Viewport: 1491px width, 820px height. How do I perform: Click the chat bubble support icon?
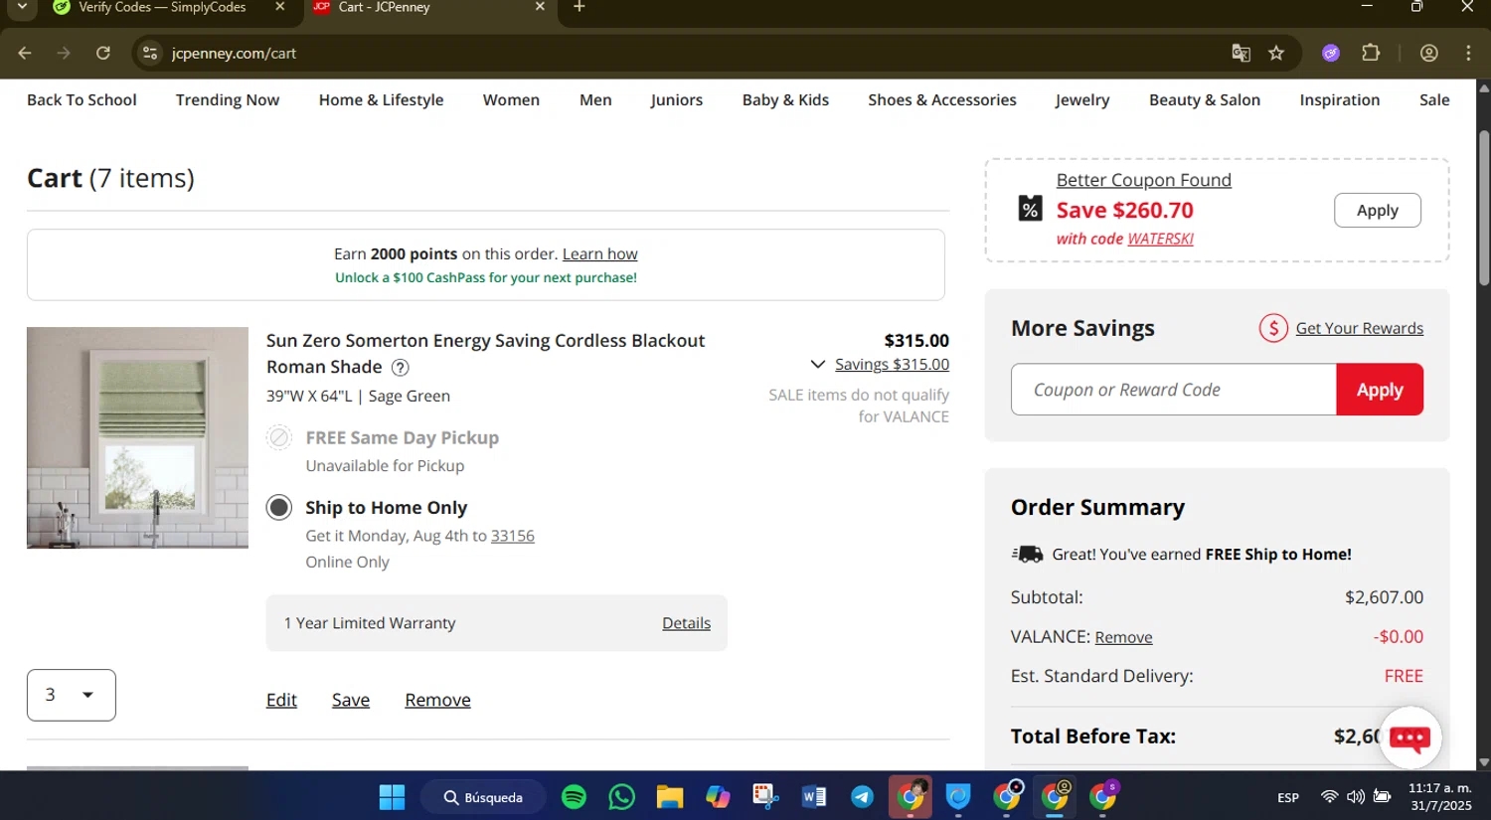[x=1409, y=738]
